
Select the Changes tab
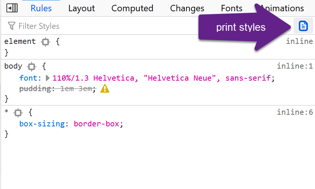(187, 8)
